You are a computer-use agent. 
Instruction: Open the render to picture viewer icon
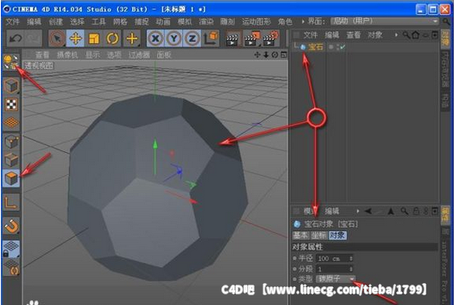[x=251, y=38]
